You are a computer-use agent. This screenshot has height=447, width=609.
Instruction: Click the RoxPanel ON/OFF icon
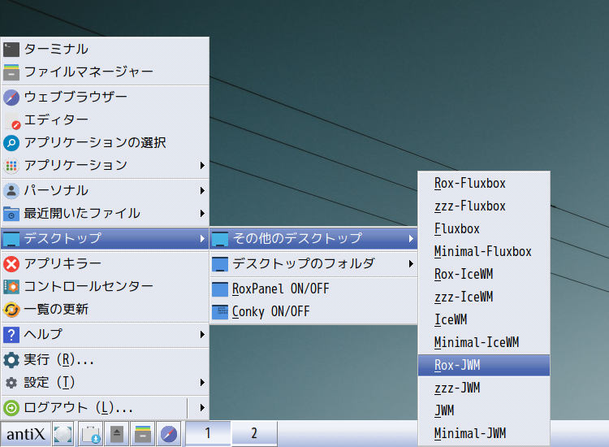220,289
